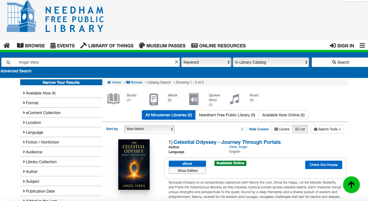Click in the catalog search field
Image resolution: width=368 pixels, height=201 pixels.
tap(95, 62)
